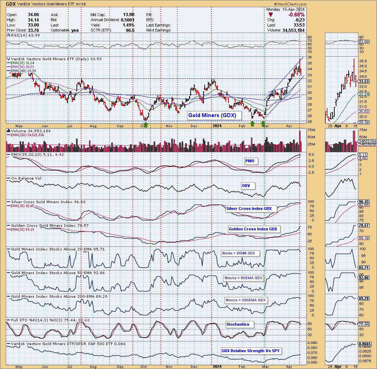
Task: Click the Stocks > 200EMA GDX label
Action: tap(246, 300)
